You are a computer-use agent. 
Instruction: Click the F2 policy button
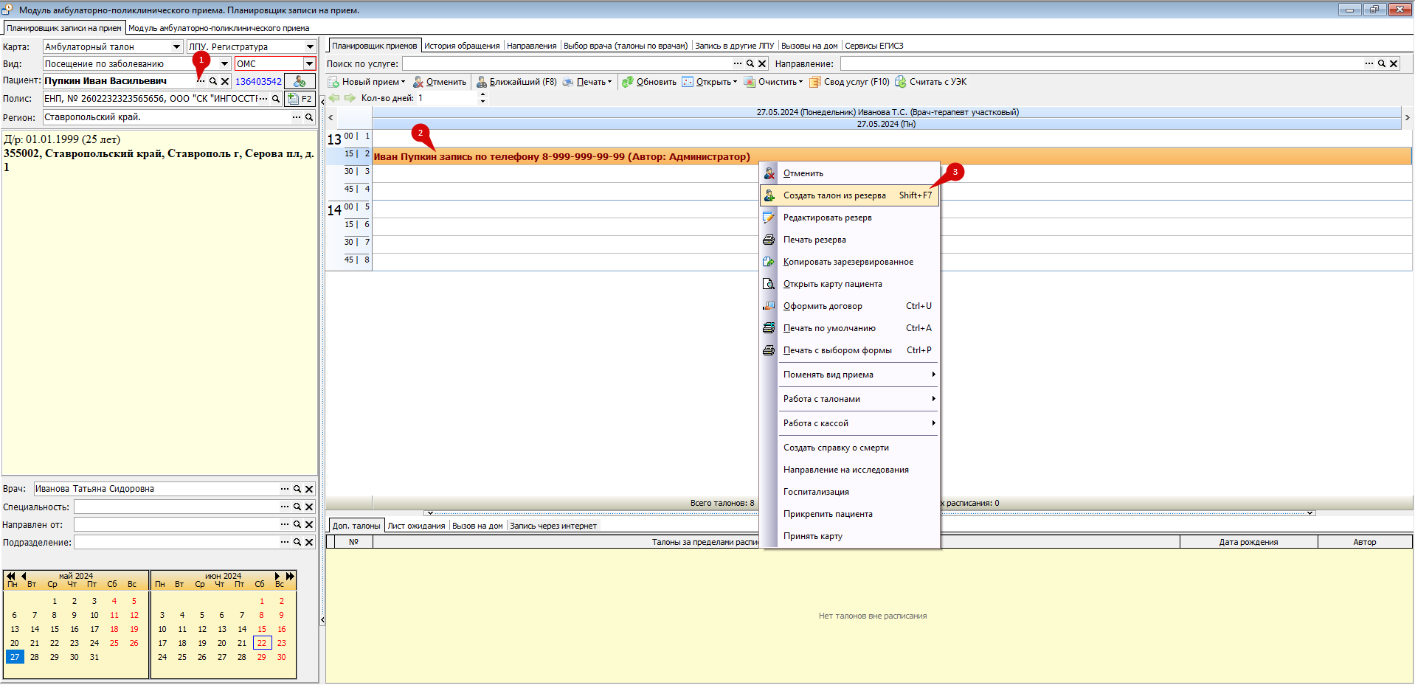click(300, 99)
